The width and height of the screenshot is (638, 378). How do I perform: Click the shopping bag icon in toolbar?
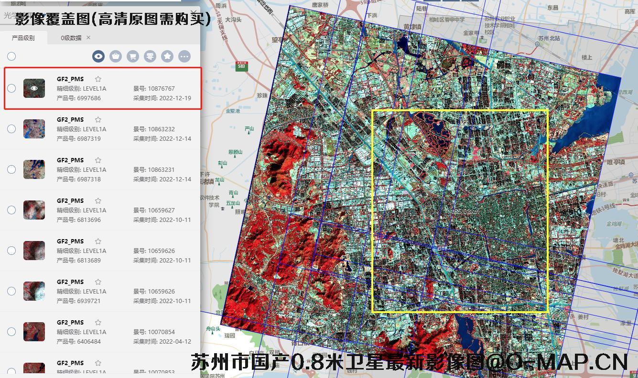(116, 56)
